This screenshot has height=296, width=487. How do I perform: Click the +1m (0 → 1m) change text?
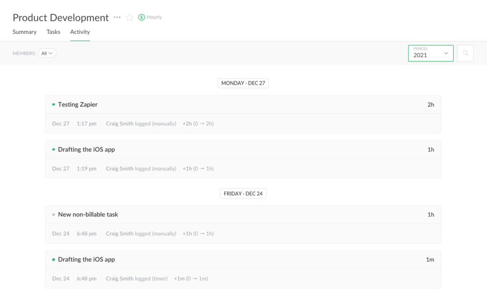(x=191, y=278)
